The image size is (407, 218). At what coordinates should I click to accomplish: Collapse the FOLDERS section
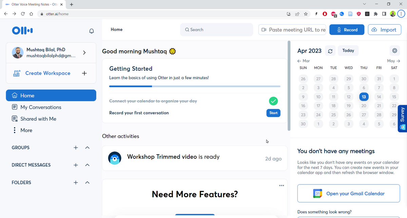87,183
